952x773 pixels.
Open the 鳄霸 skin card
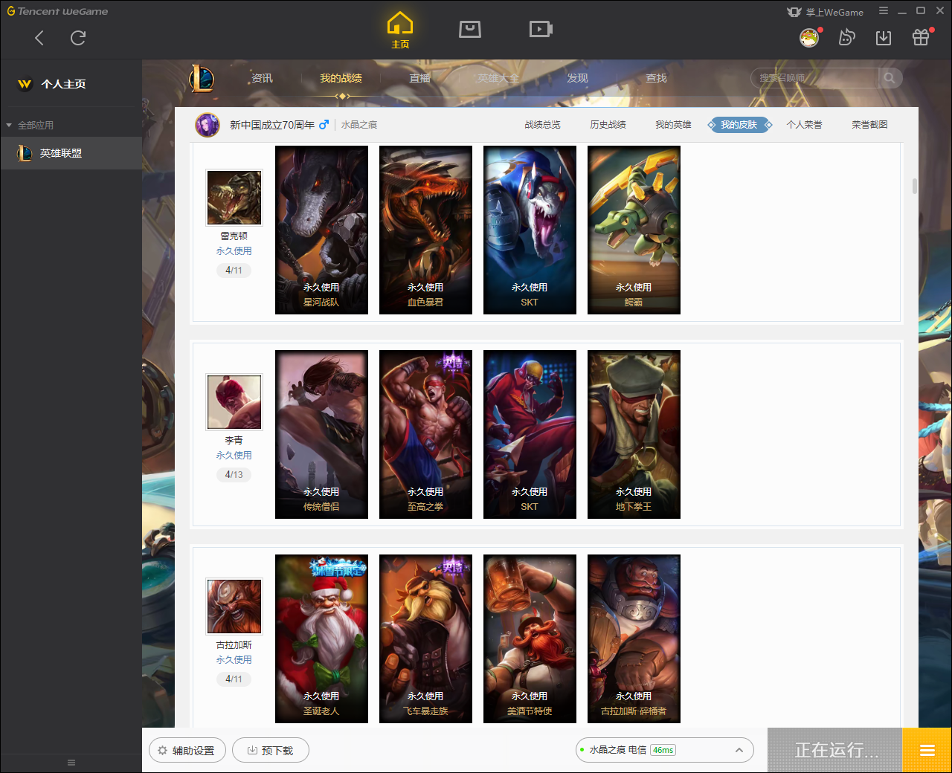634,230
